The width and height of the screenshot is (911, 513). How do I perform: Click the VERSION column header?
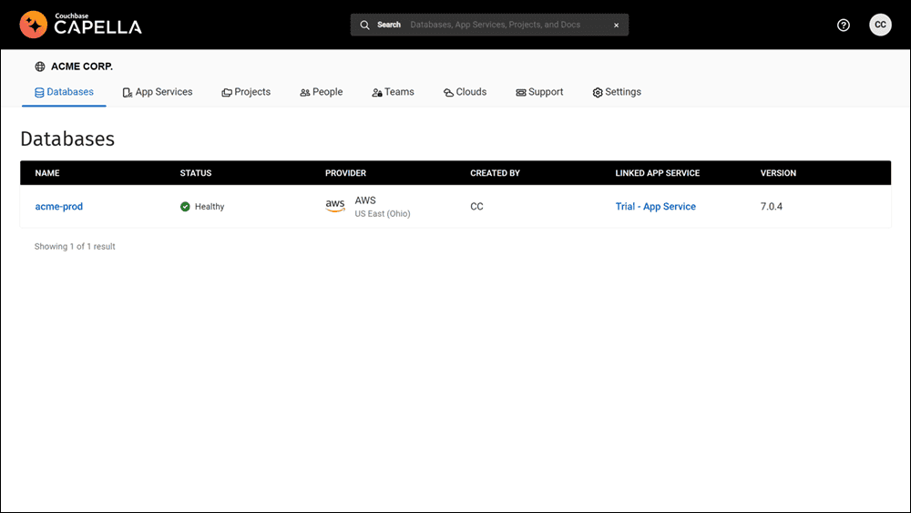(x=779, y=173)
